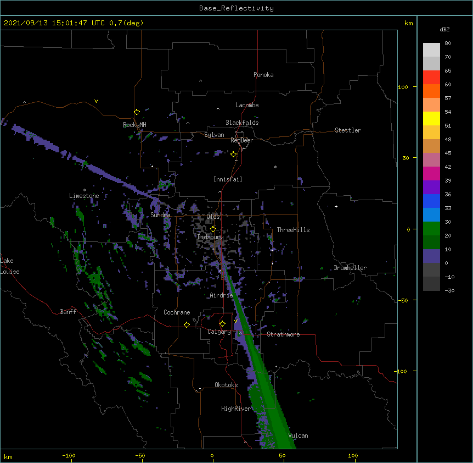Click the yellow diamond marker below RedDeer
Image resolution: width=473 pixels, height=463 pixels.
point(234,155)
